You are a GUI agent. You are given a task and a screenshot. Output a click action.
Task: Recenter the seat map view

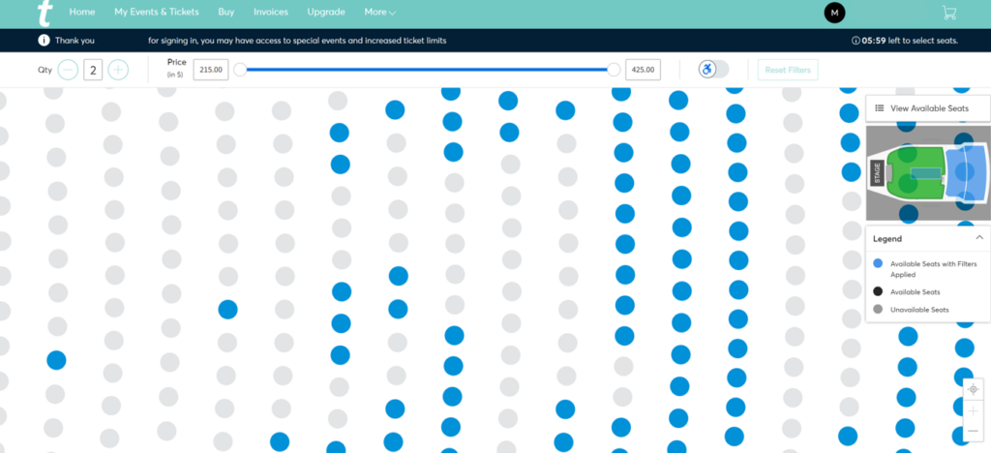pyautogui.click(x=974, y=388)
